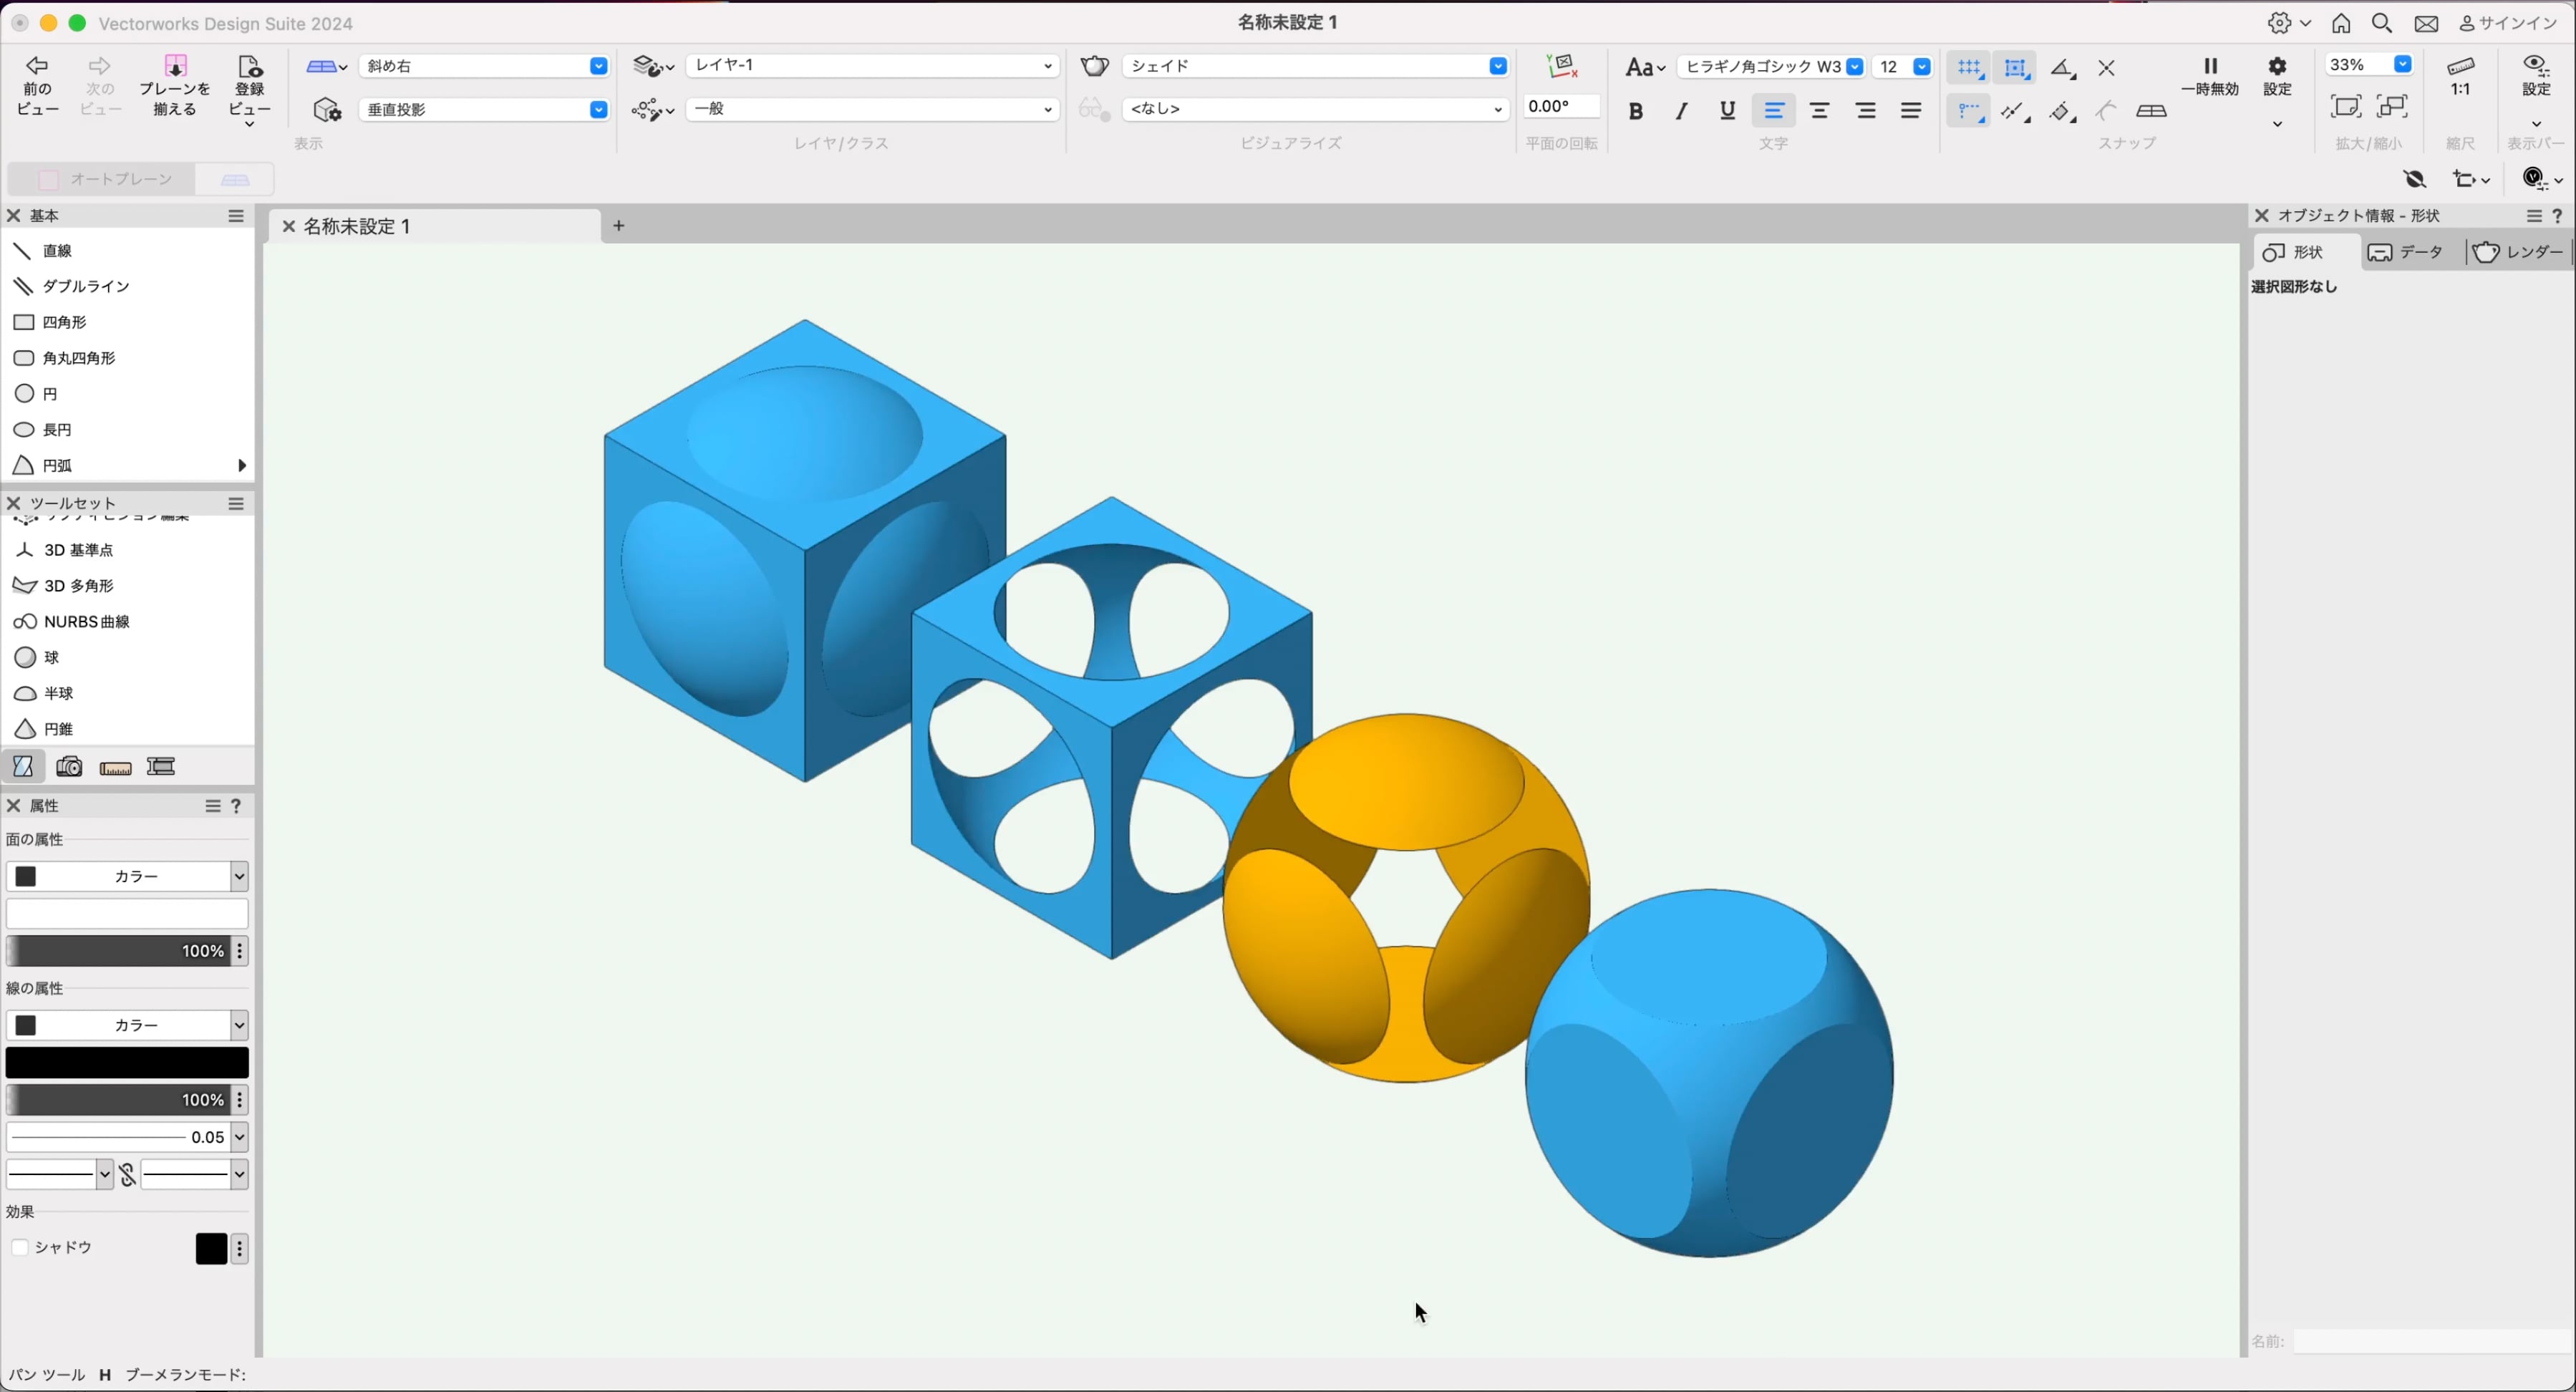2576x1392 pixels.
Task: Open the mail message center icon
Action: [2427, 24]
